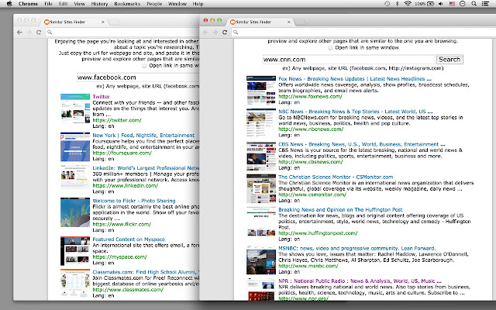Open the New York Food, Nightlife link
The width and height of the screenshot is (496, 310).
pyautogui.click(x=143, y=136)
